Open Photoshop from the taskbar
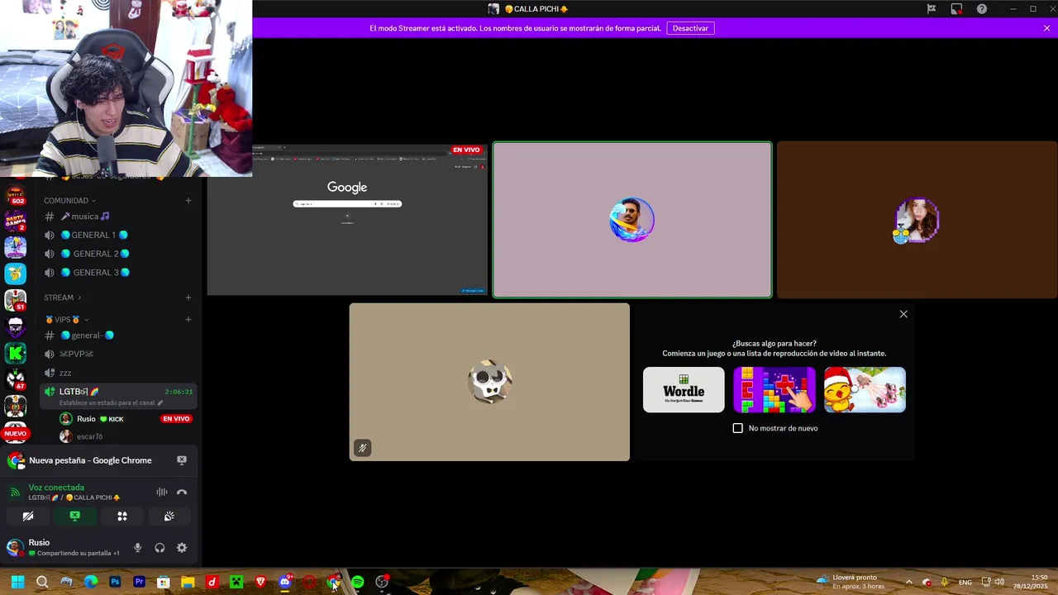 115,582
